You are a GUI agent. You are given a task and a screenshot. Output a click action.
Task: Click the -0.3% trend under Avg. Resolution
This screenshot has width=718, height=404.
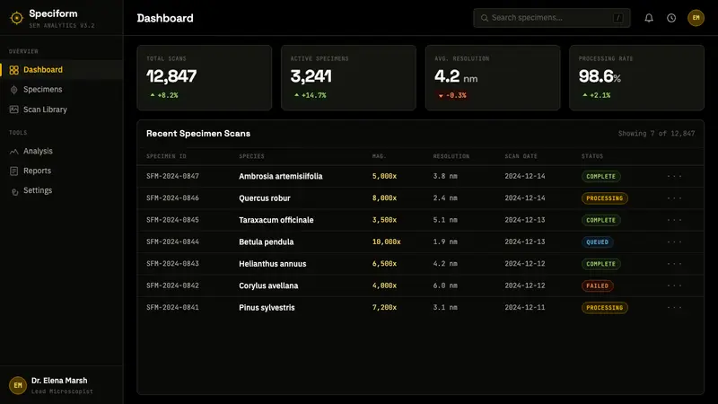(452, 95)
